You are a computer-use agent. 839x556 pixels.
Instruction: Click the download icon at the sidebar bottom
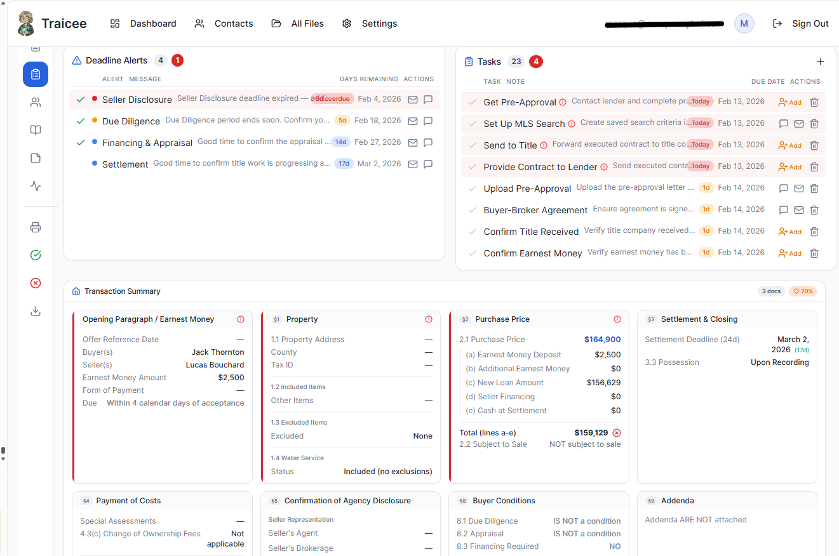point(36,311)
